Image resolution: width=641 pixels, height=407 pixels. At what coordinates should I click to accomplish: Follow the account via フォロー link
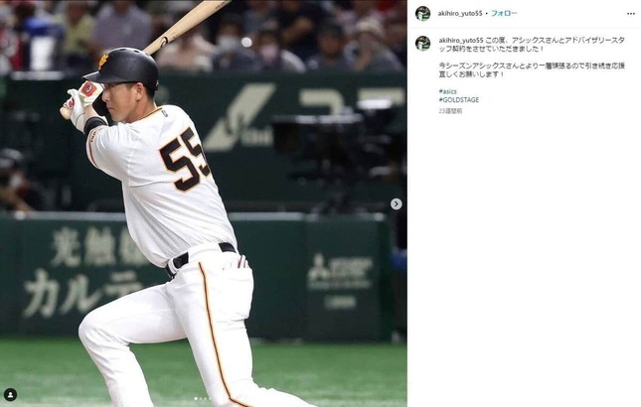pos(504,14)
